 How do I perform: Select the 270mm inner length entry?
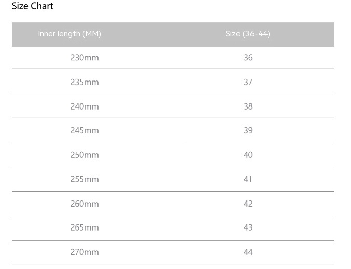(85, 252)
